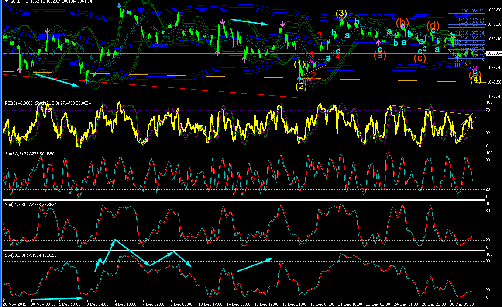Click the 9 Dec 08:00 time label
The image size is (502, 307).
click(x=181, y=304)
